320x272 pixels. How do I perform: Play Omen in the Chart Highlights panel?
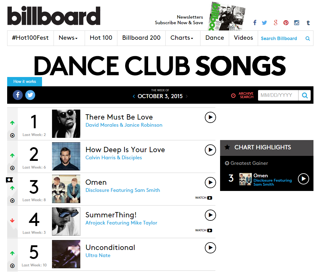303,179
